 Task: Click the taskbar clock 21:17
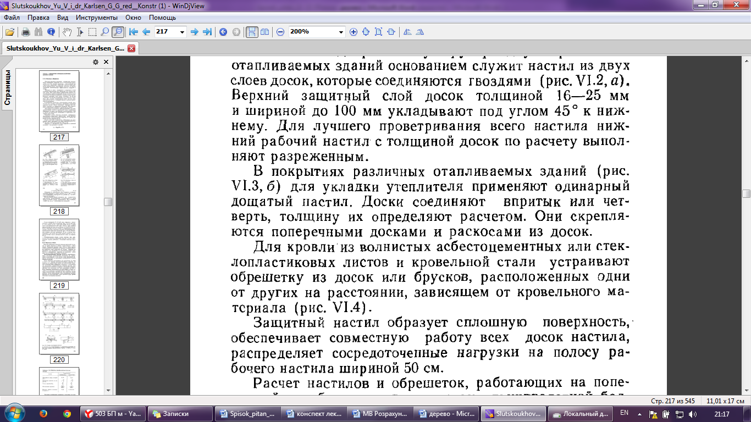pos(722,414)
